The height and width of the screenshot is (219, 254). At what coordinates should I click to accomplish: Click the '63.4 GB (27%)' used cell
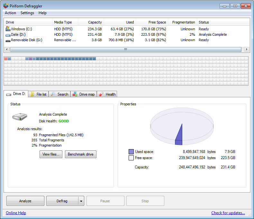click(122, 29)
